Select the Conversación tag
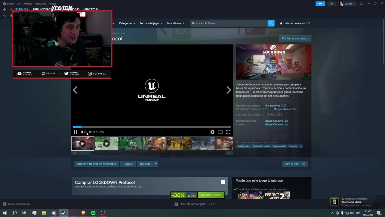This screenshot has width=385, height=217. click(279, 146)
